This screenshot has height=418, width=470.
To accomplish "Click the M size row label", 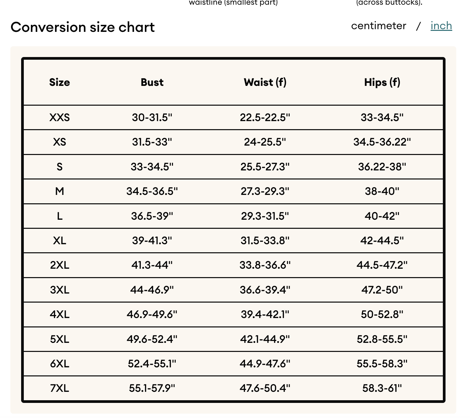I will (x=60, y=191).
